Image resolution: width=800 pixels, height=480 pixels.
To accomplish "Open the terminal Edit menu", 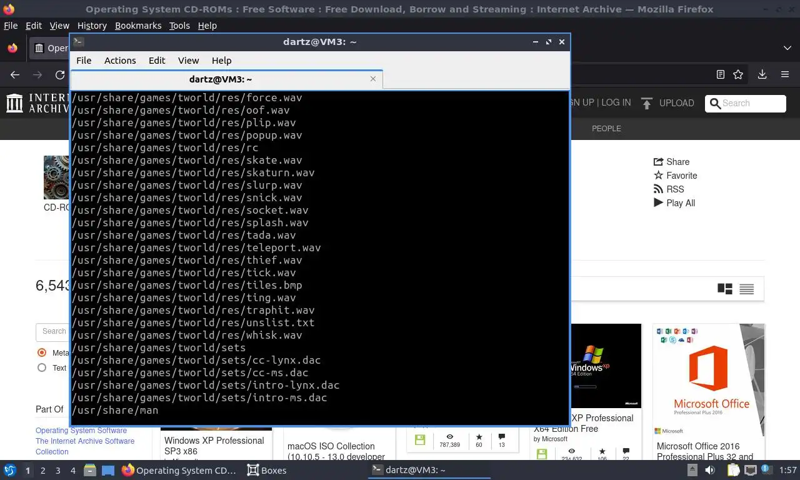I will click(157, 61).
